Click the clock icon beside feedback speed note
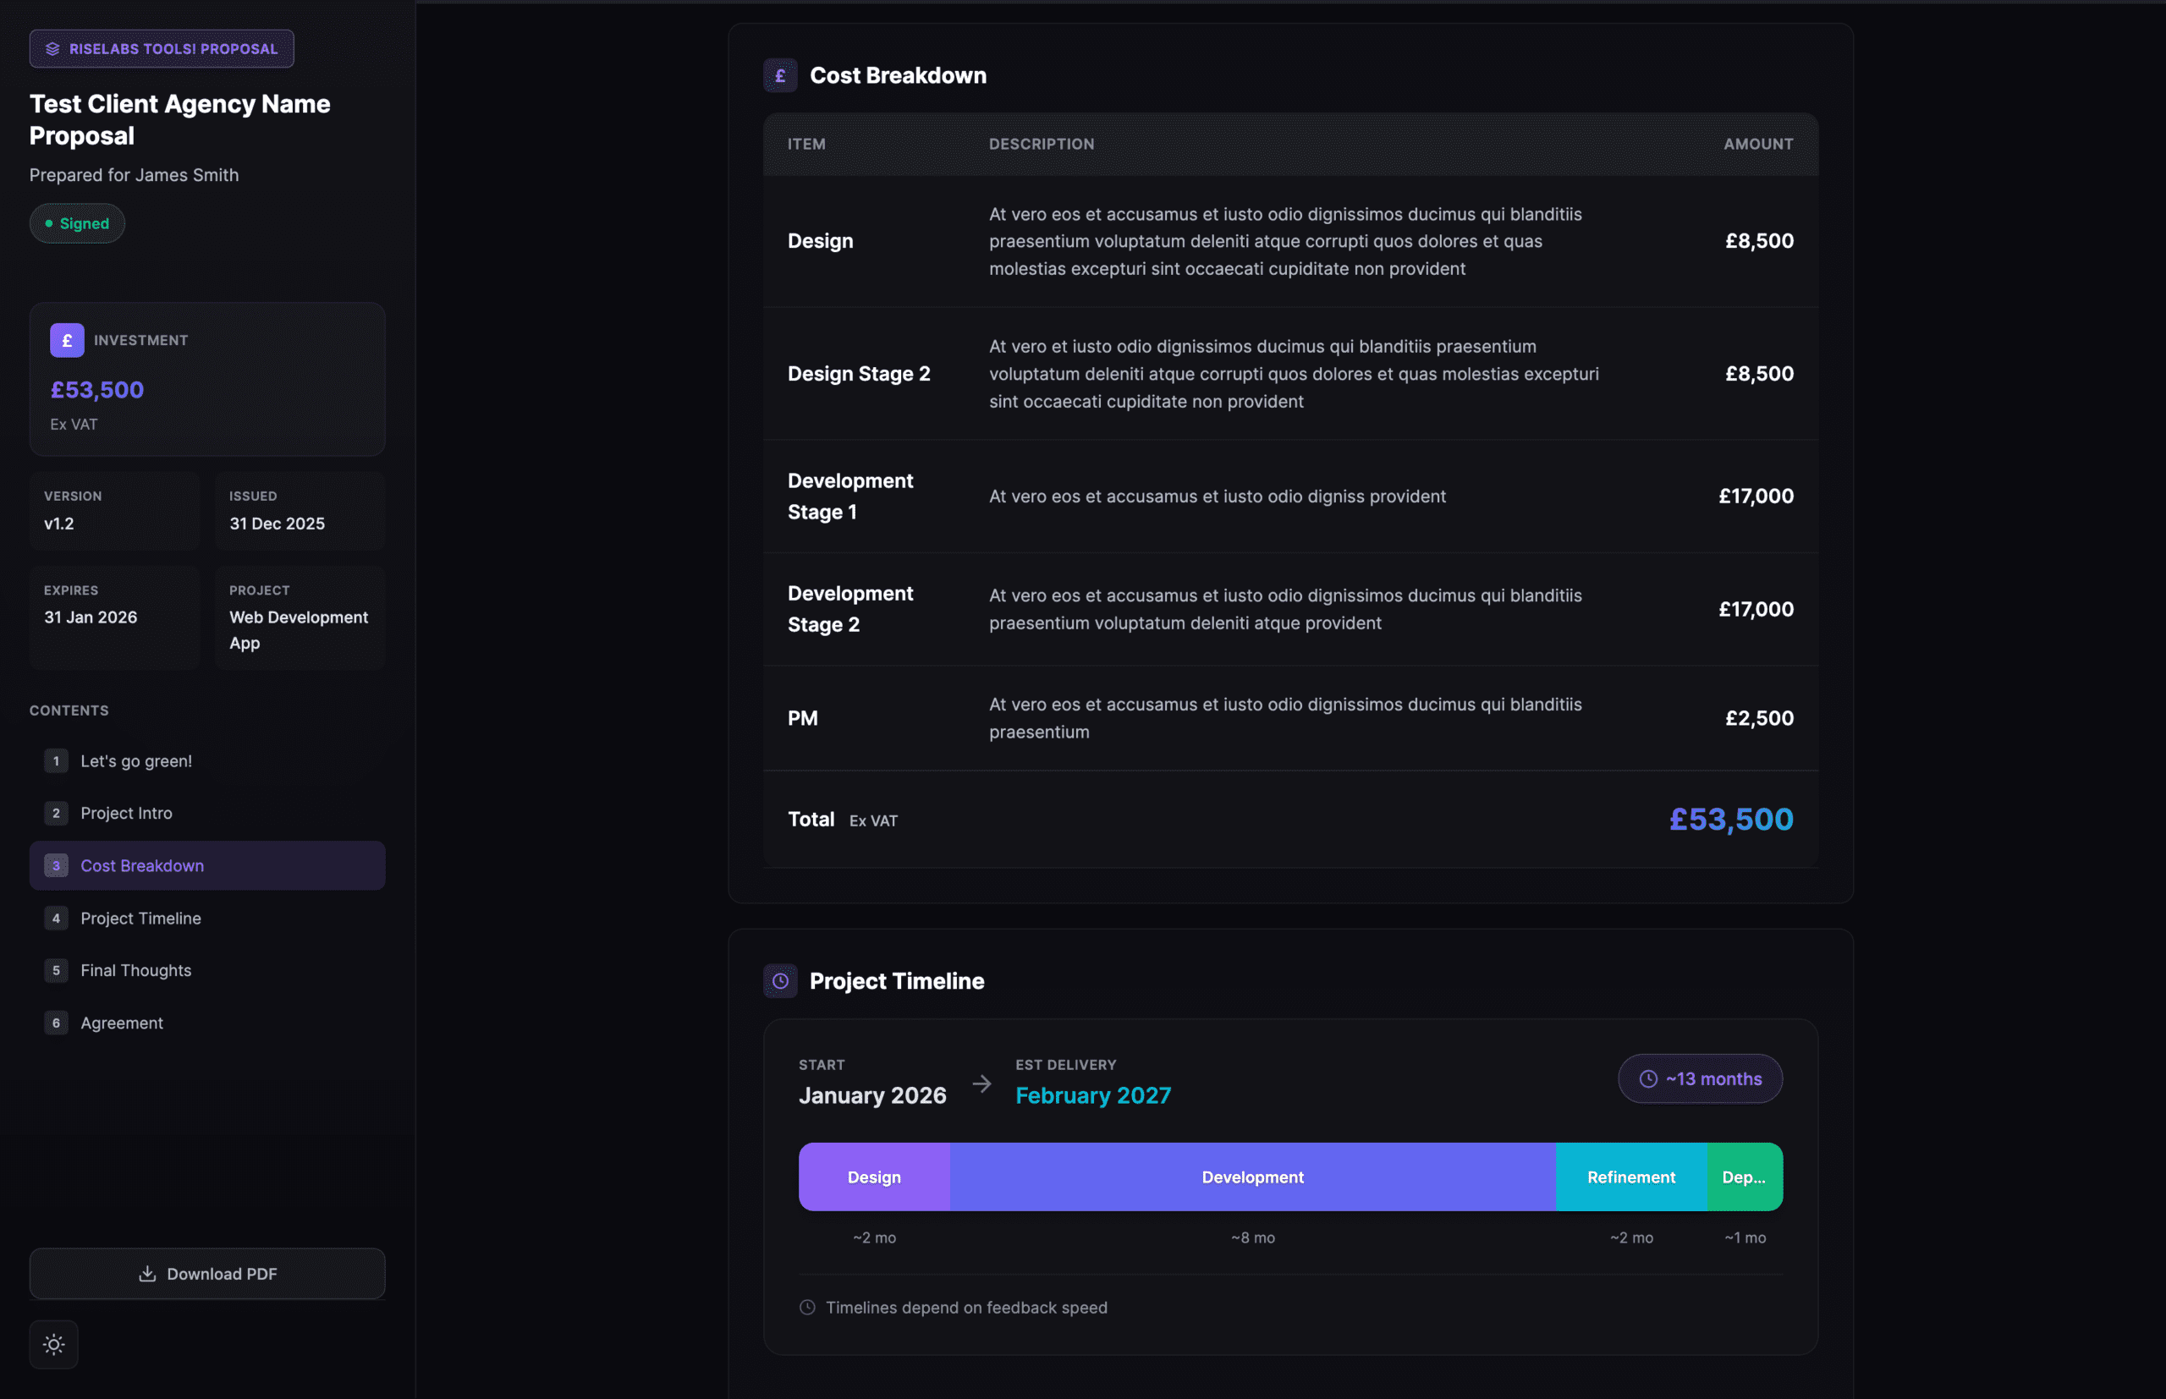Image resolution: width=2166 pixels, height=1399 pixels. [807, 1306]
